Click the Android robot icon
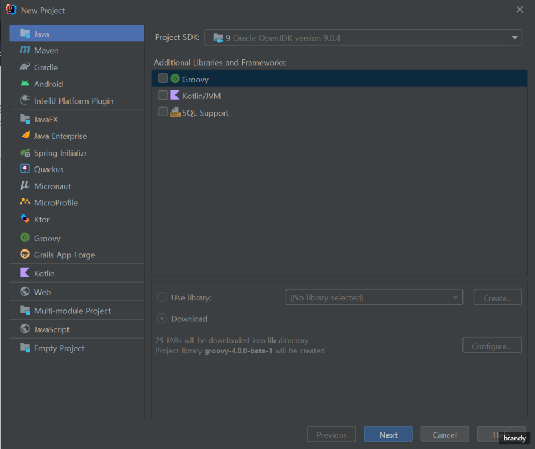535x449 pixels. tap(25, 84)
